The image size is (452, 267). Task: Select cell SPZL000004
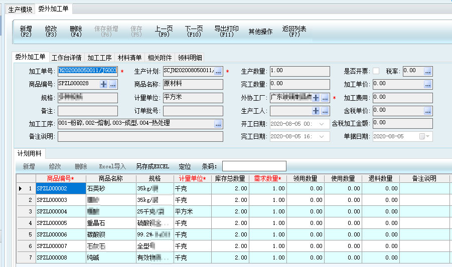click(x=61, y=211)
